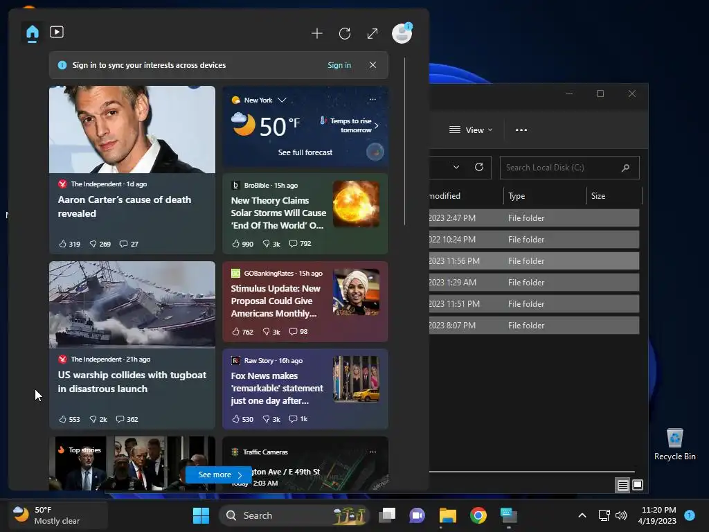Image resolution: width=709 pixels, height=532 pixels.
Task: Select folder row modified 11:56 PM
Action: point(534,261)
